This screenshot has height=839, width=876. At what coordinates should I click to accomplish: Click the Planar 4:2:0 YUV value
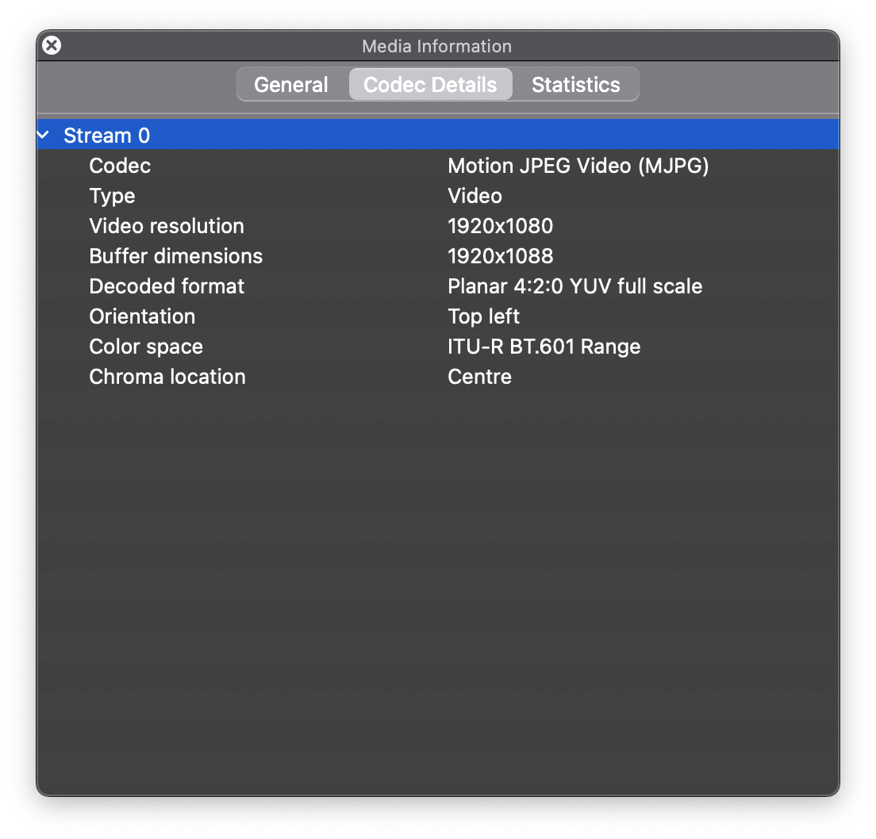[x=574, y=286]
